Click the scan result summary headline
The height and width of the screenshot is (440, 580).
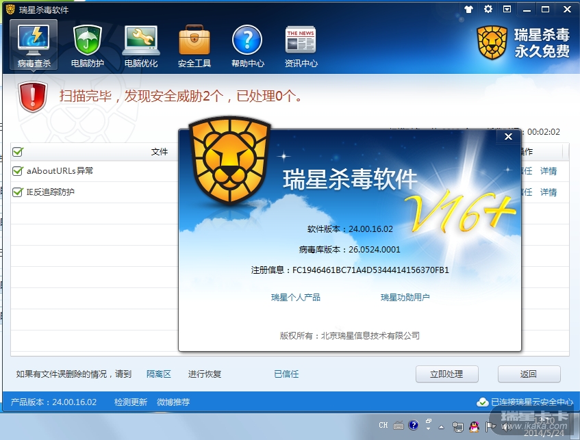coord(181,96)
